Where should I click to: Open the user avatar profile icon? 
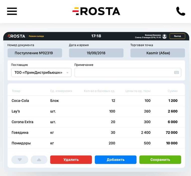[x=164, y=36]
